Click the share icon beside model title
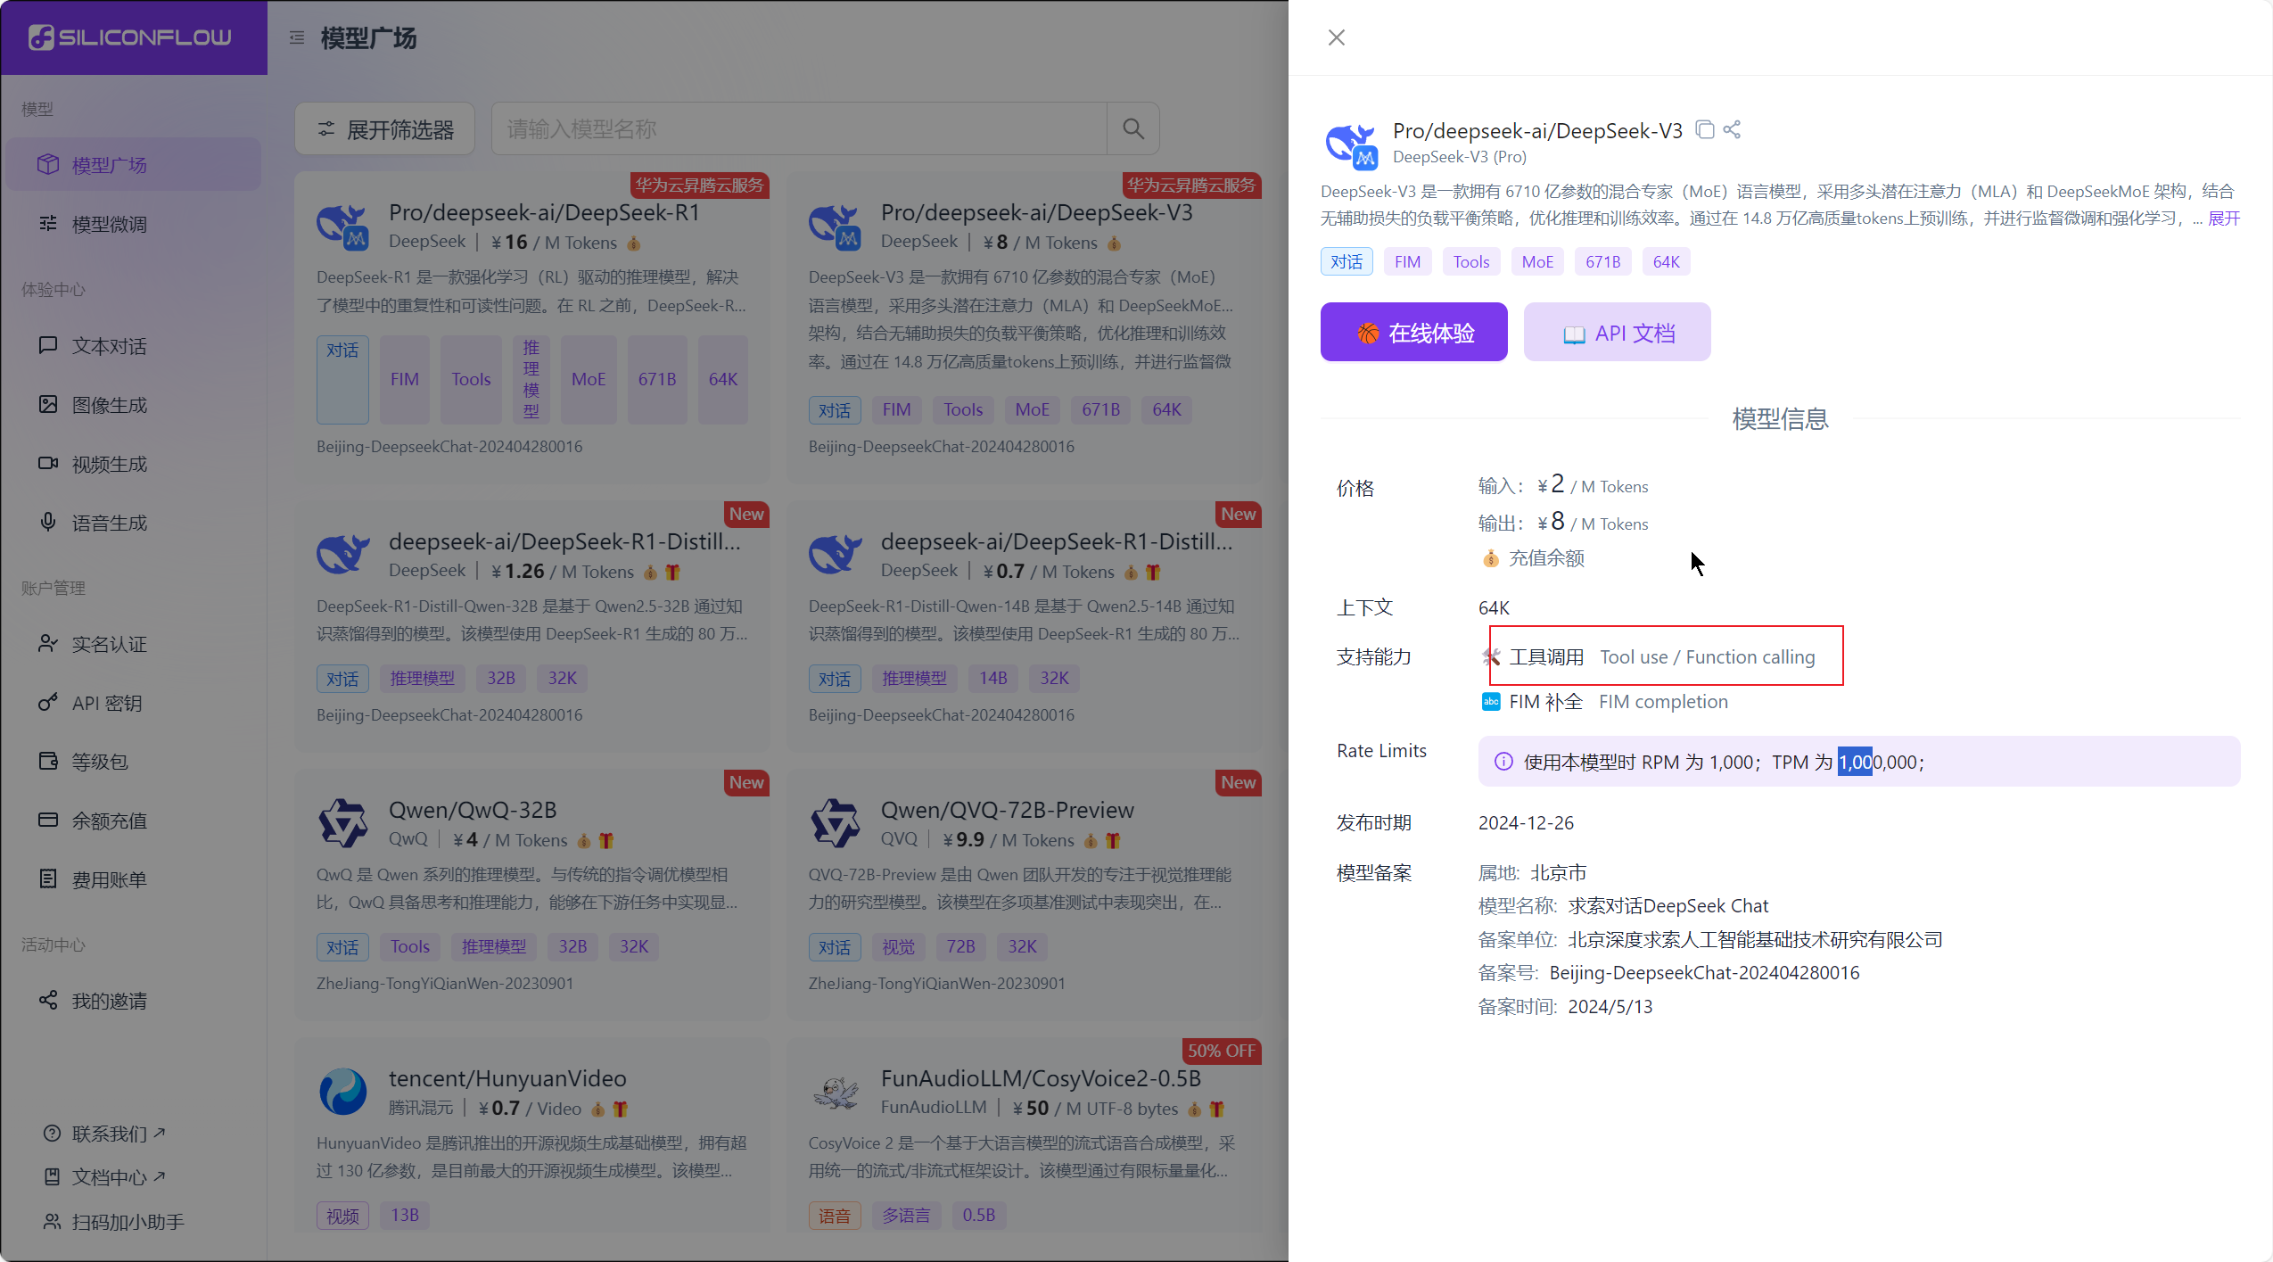2273x1262 pixels. (x=1732, y=130)
